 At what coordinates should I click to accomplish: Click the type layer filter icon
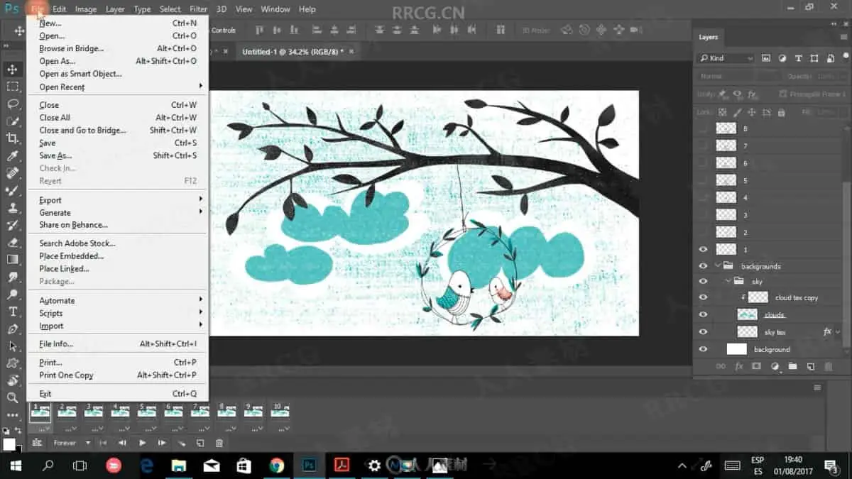(798, 58)
